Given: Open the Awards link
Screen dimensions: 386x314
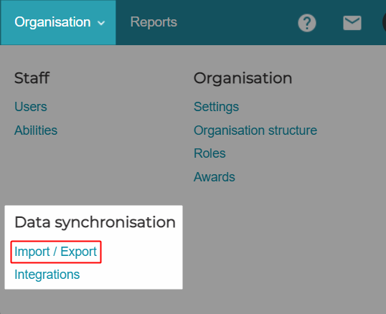Looking at the screenshot, I should pyautogui.click(x=215, y=177).
